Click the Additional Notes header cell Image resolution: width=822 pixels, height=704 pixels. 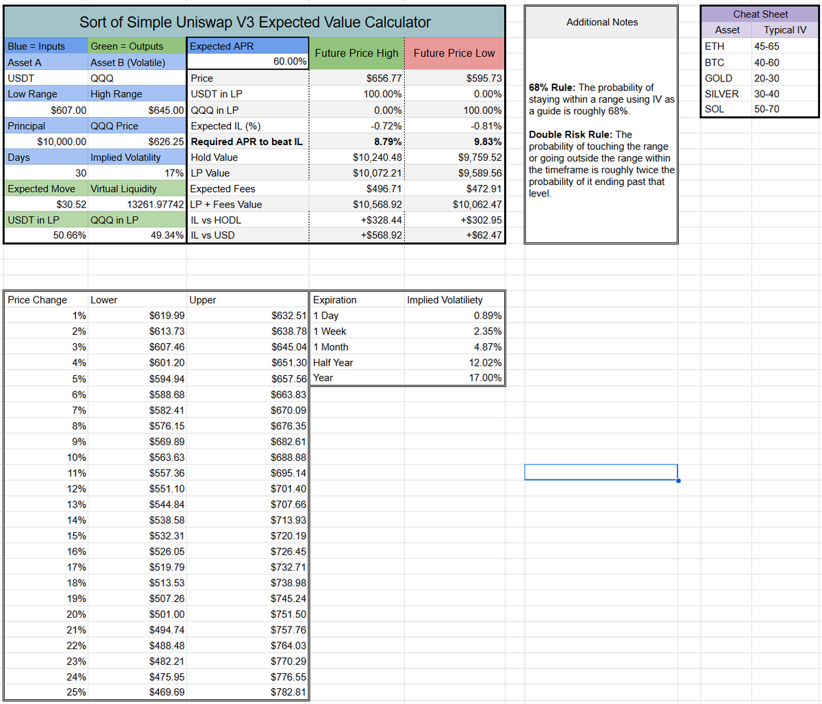pyautogui.click(x=601, y=22)
